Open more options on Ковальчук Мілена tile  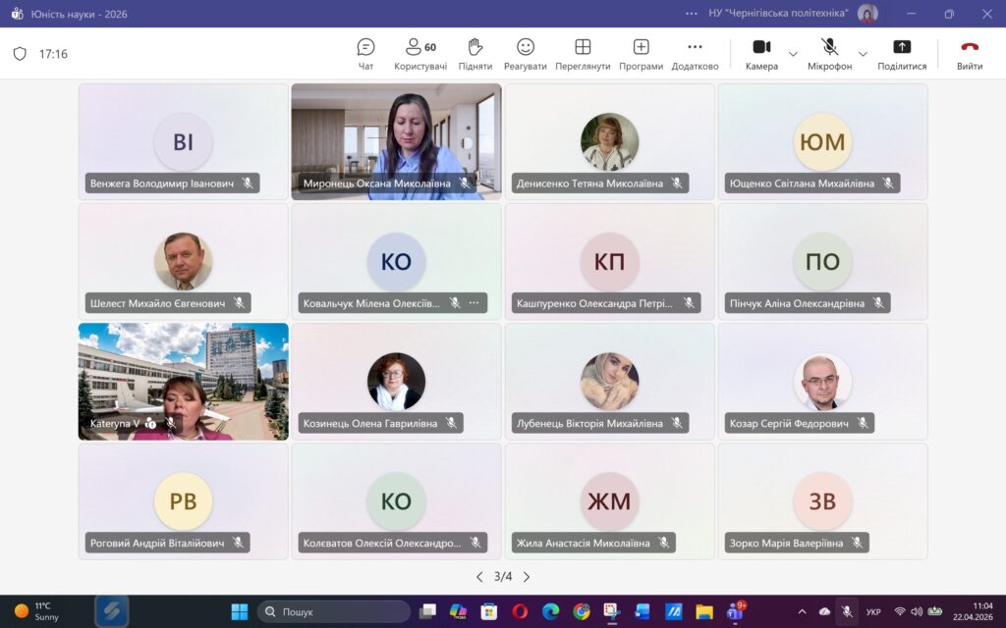point(474,303)
